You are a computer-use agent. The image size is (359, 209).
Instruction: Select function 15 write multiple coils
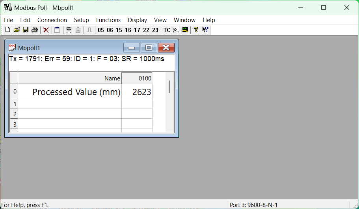tap(119, 30)
